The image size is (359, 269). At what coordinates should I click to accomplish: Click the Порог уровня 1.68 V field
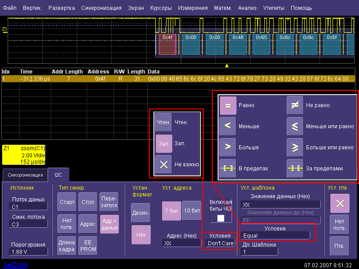click(x=29, y=252)
